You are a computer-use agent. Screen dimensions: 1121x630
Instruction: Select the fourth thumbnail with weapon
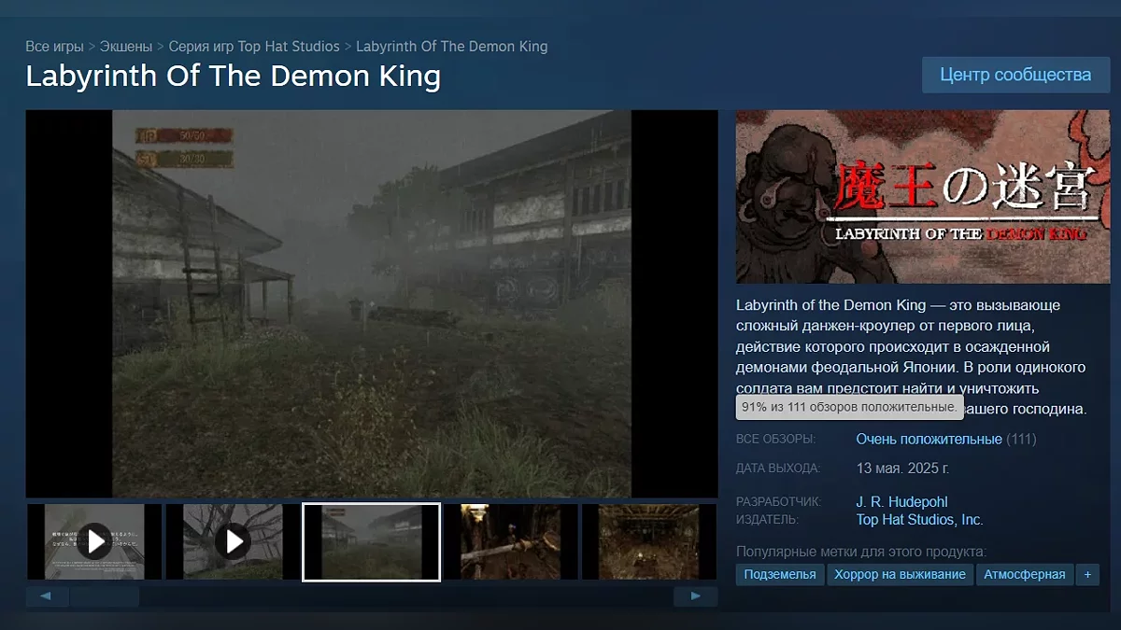pyautogui.click(x=510, y=541)
